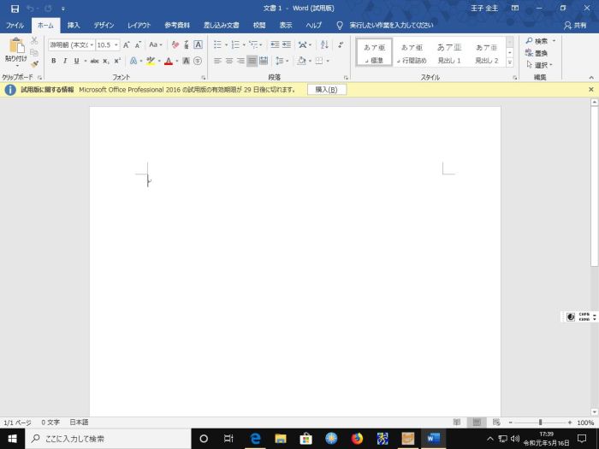This screenshot has height=449, width=599.
Task: Open the font size 10.5 dropdown
Action: tap(108, 44)
